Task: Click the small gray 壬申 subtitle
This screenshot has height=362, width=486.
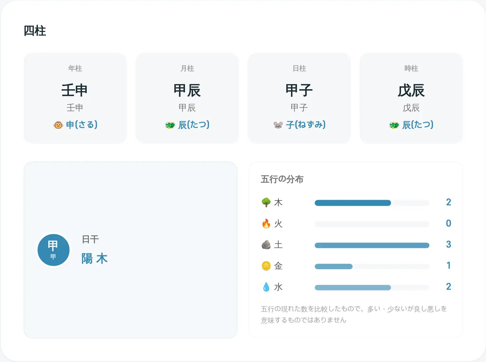Action: coord(75,108)
